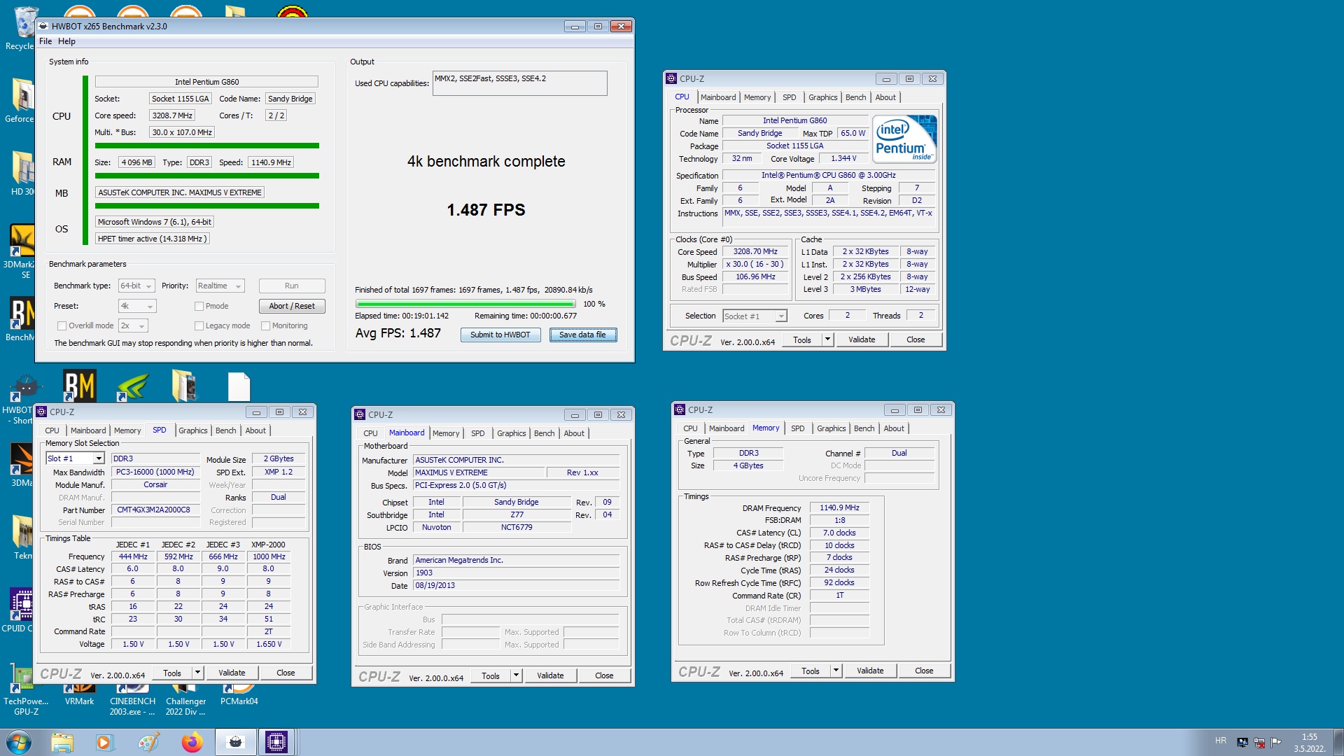The height and width of the screenshot is (756, 1344).
Task: Enable the Pmode checkbox
Action: tap(199, 306)
